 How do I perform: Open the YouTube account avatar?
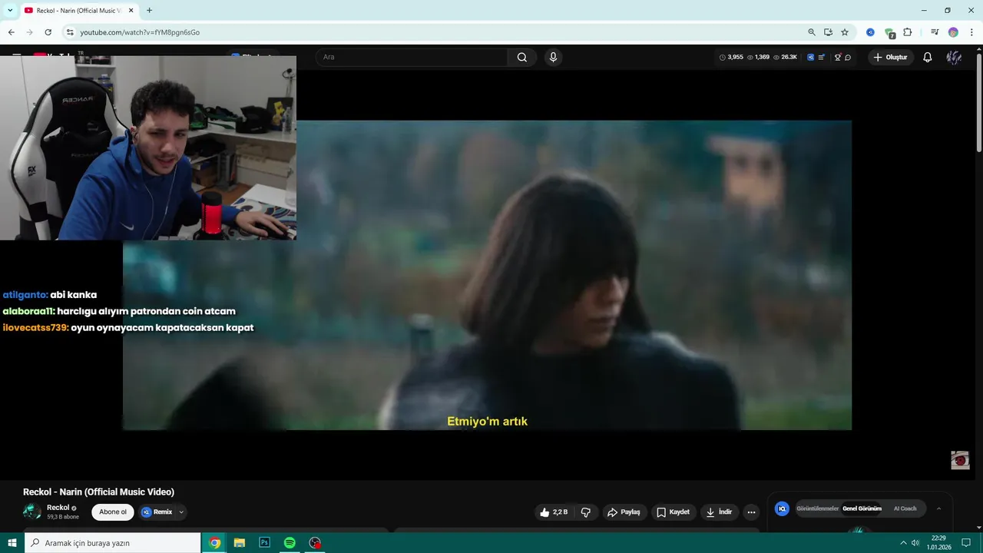point(954,57)
